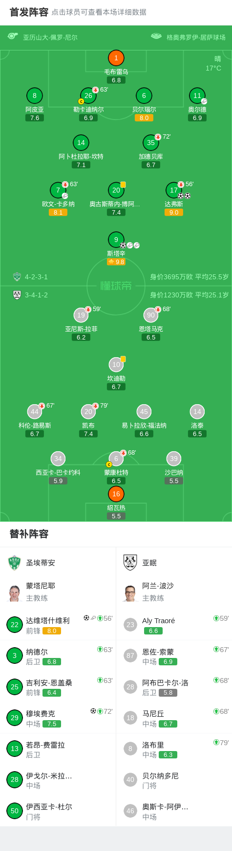View coach 阿兰-波沙 photo
The height and width of the screenshot is (851, 232).
pos(130,592)
